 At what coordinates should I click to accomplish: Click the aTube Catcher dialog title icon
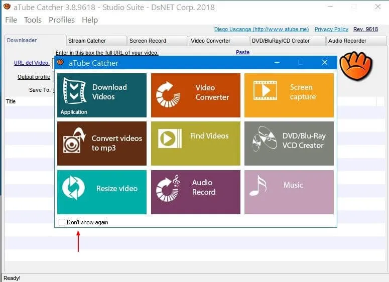click(x=60, y=62)
